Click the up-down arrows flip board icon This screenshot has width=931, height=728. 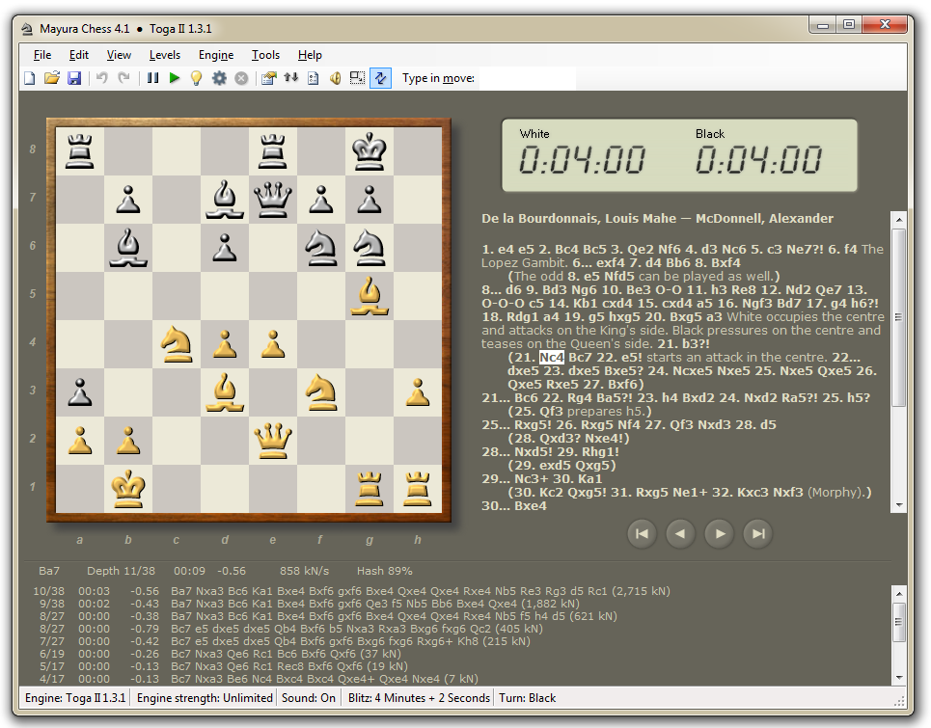click(290, 78)
